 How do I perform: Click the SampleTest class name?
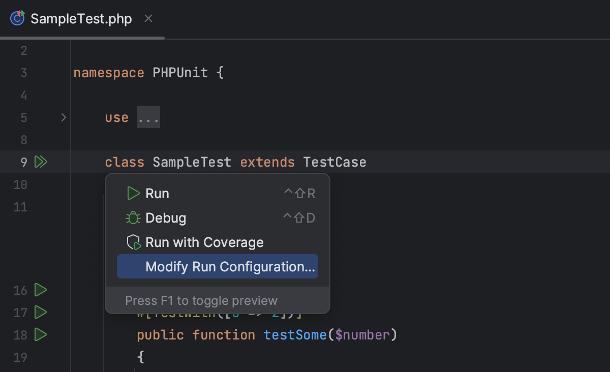[192, 162]
